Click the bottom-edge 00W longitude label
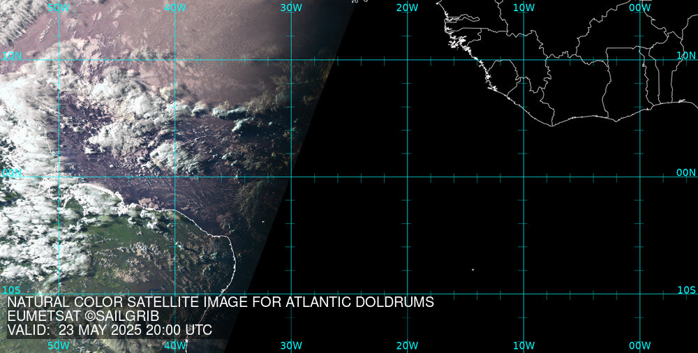The height and width of the screenshot is (353, 698). pyautogui.click(x=640, y=345)
